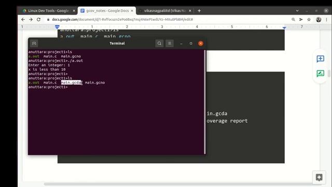The image size is (332, 187).
Task: Focus the docs.google.com address bar
Action: 122,19
